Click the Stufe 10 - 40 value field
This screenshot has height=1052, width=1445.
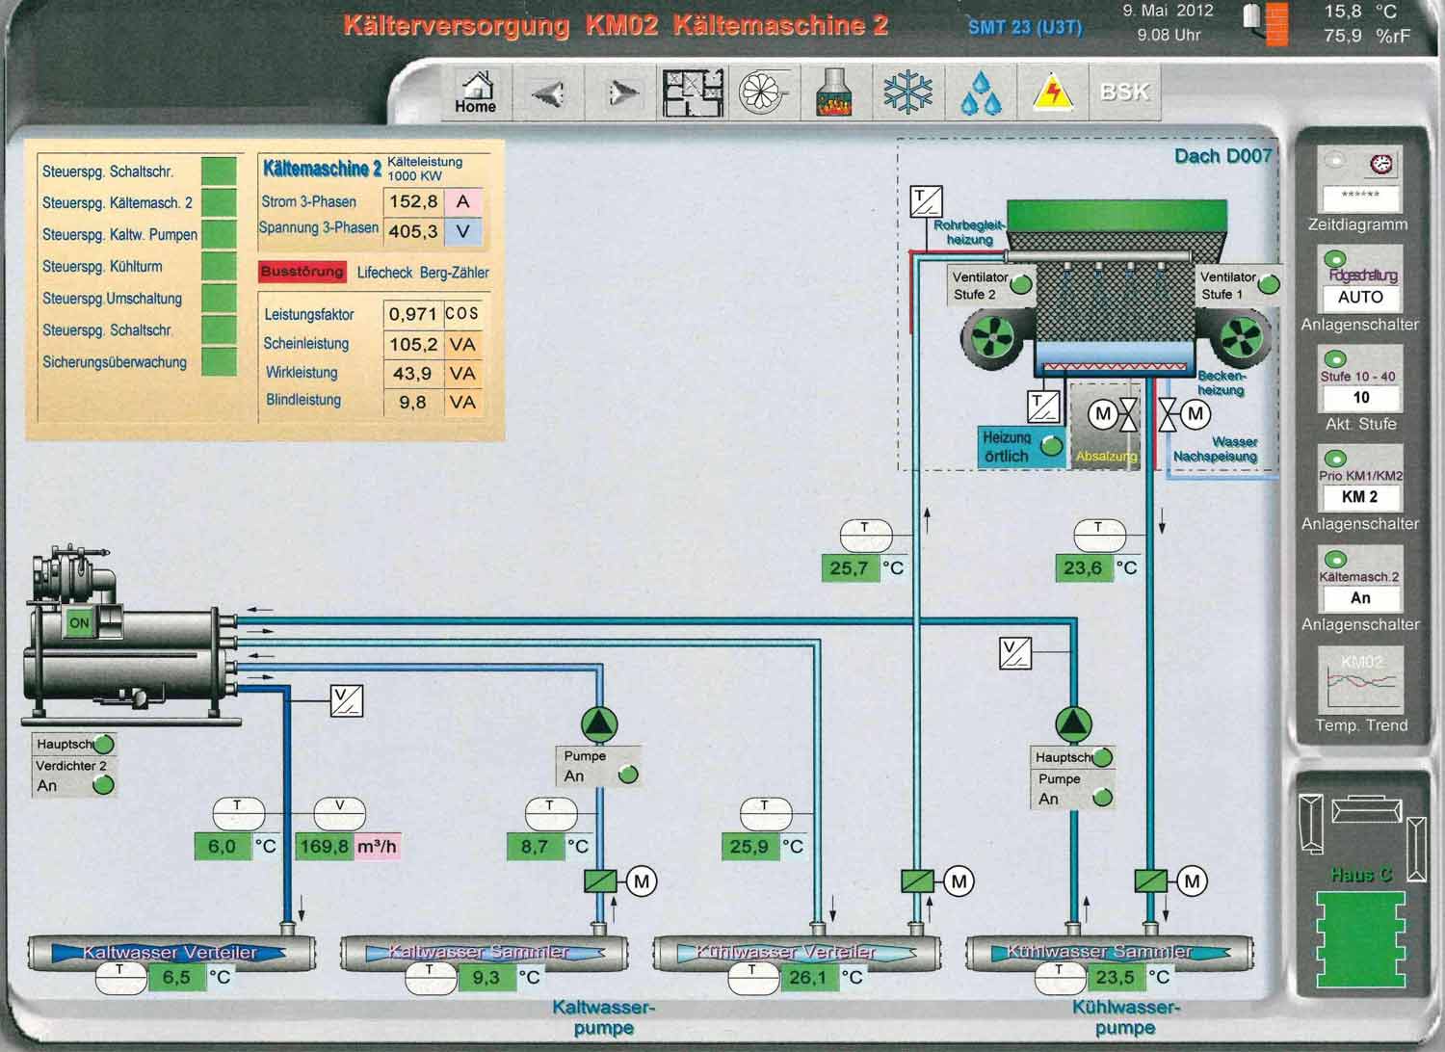(x=1360, y=397)
